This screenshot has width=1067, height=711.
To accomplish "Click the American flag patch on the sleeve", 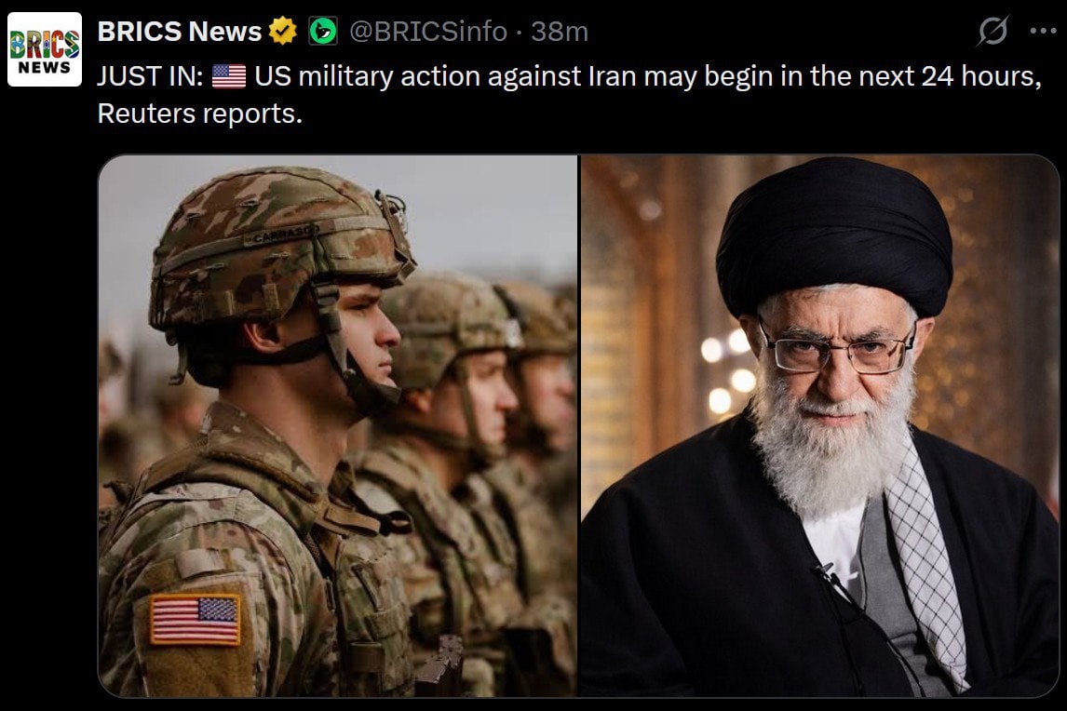I will point(196,619).
